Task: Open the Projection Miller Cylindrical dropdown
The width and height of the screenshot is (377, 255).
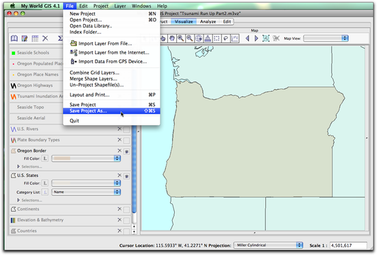Action: point(268,245)
